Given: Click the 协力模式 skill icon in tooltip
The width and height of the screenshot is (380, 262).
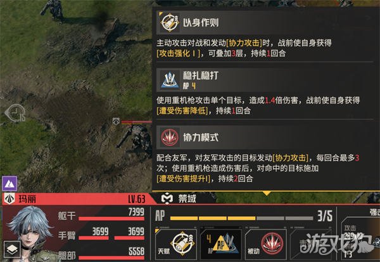Looking at the screenshot, I should (170, 138).
